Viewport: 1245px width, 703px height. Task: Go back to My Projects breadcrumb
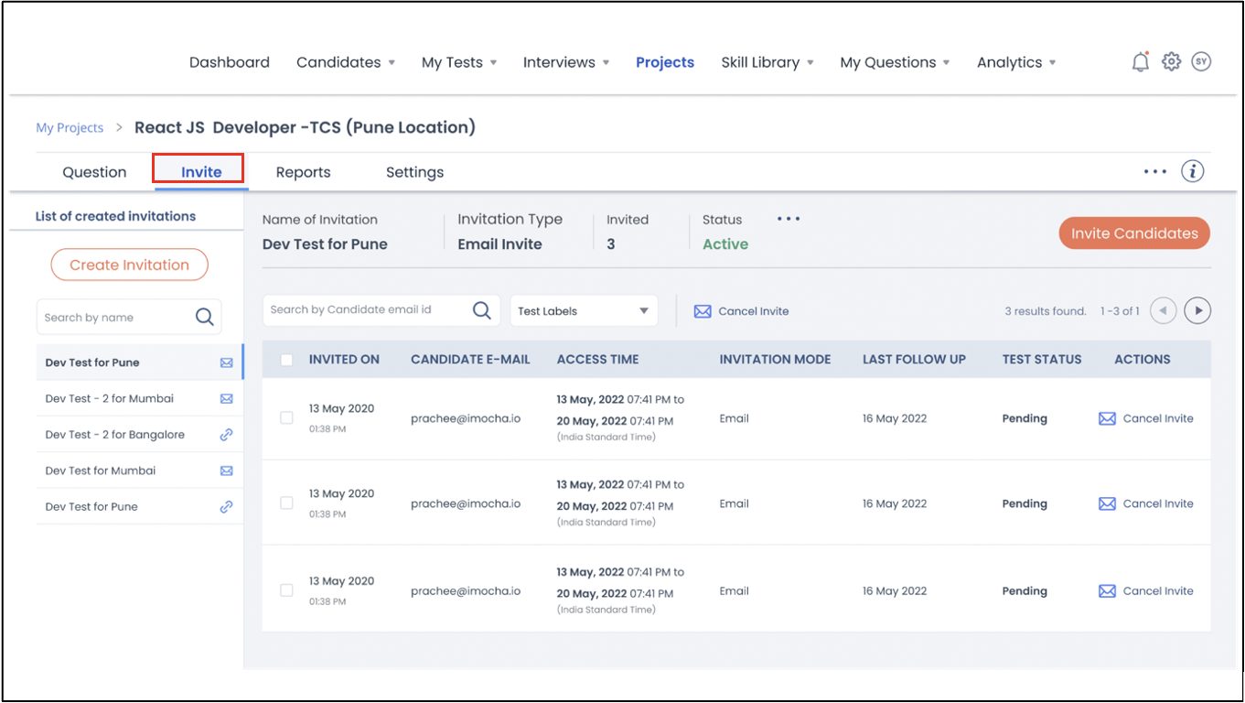click(x=70, y=128)
